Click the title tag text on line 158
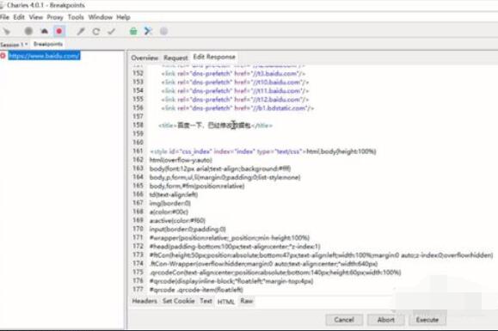This screenshot has width=498, height=331. point(215,126)
